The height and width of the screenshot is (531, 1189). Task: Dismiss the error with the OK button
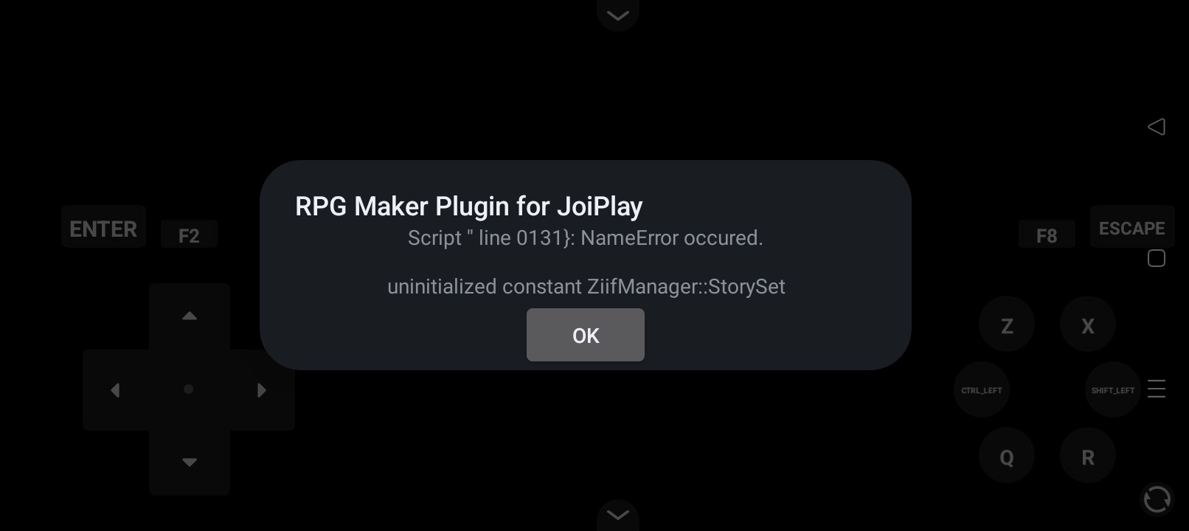tap(585, 335)
